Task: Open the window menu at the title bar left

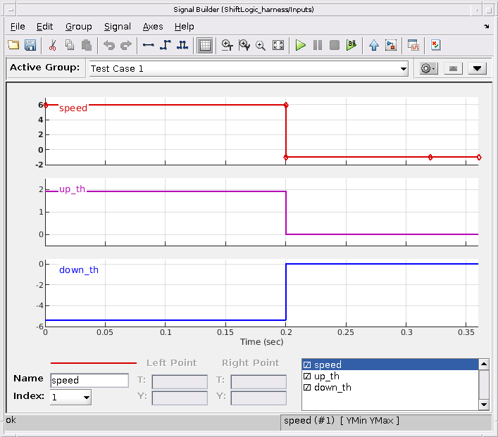Action: click(11, 10)
